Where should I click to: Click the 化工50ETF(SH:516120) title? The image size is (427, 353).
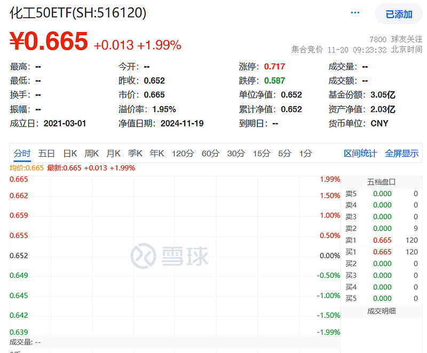coord(78,13)
